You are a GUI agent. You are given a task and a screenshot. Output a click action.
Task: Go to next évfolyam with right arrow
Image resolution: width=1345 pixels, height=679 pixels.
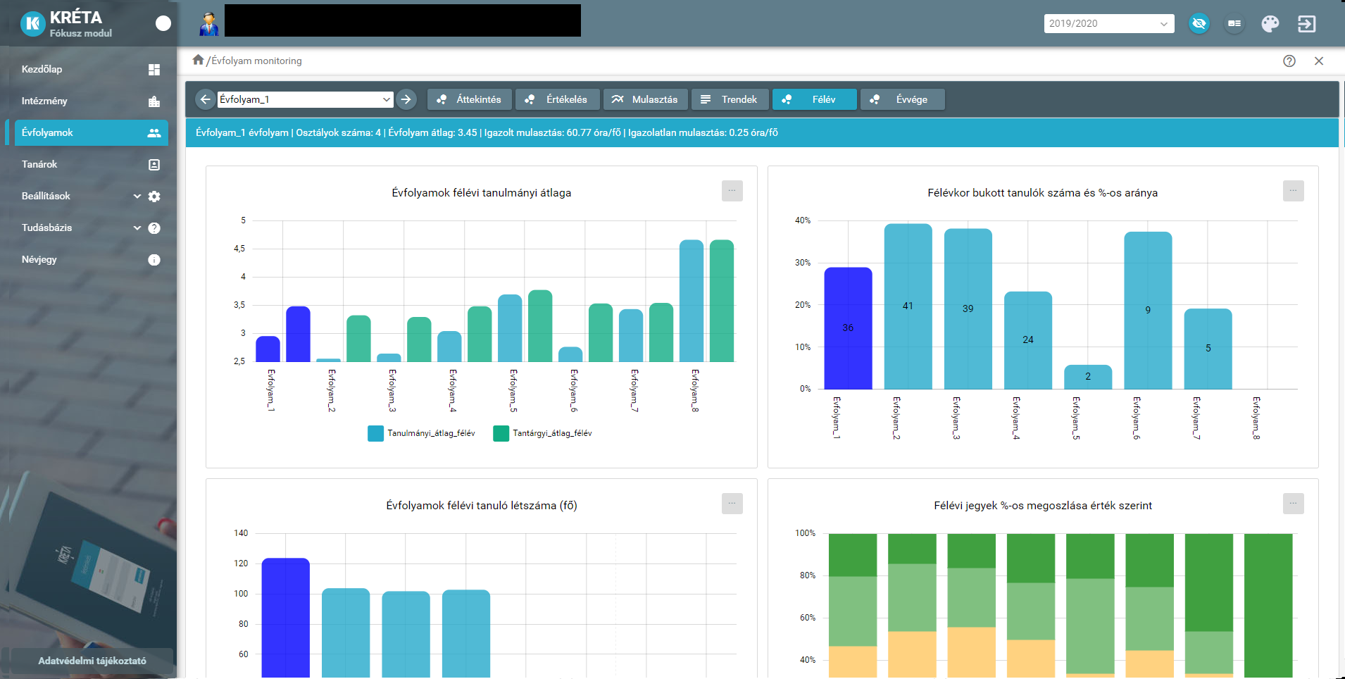[406, 99]
